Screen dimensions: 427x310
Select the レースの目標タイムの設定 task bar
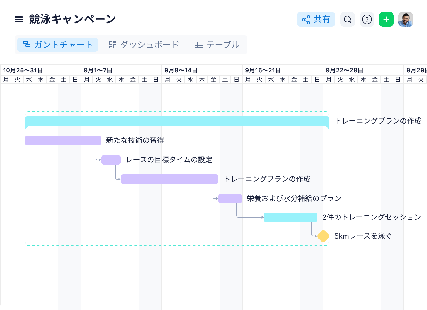tap(111, 160)
